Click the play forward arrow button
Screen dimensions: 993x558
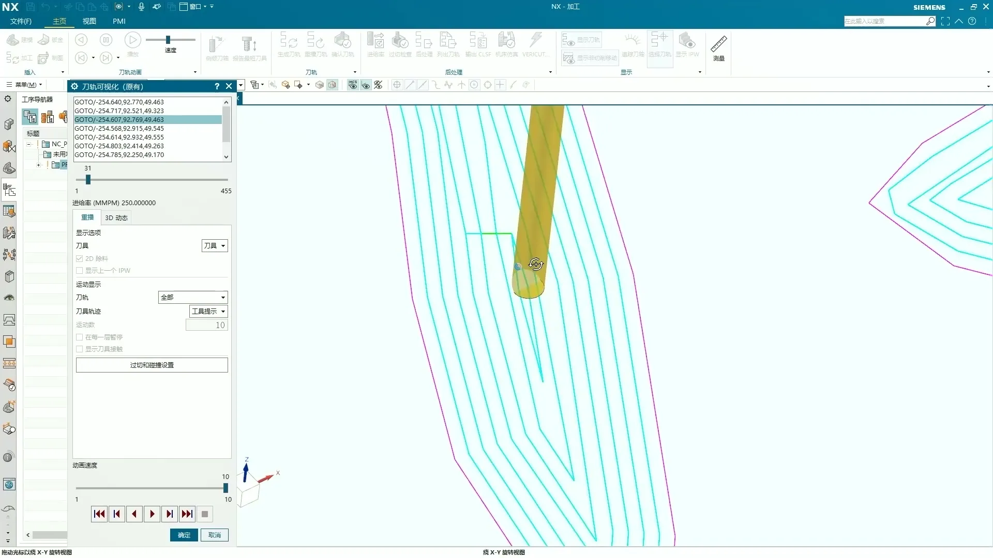click(152, 514)
